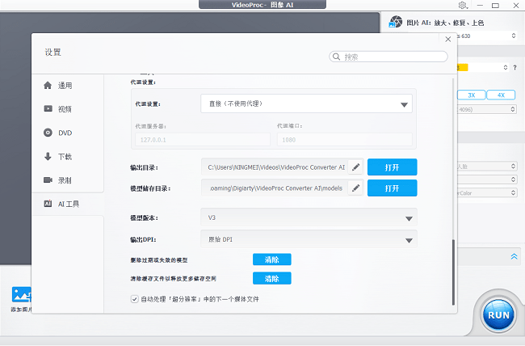Close the settings dialog with the X
The image size is (525, 346).
click(x=447, y=38)
